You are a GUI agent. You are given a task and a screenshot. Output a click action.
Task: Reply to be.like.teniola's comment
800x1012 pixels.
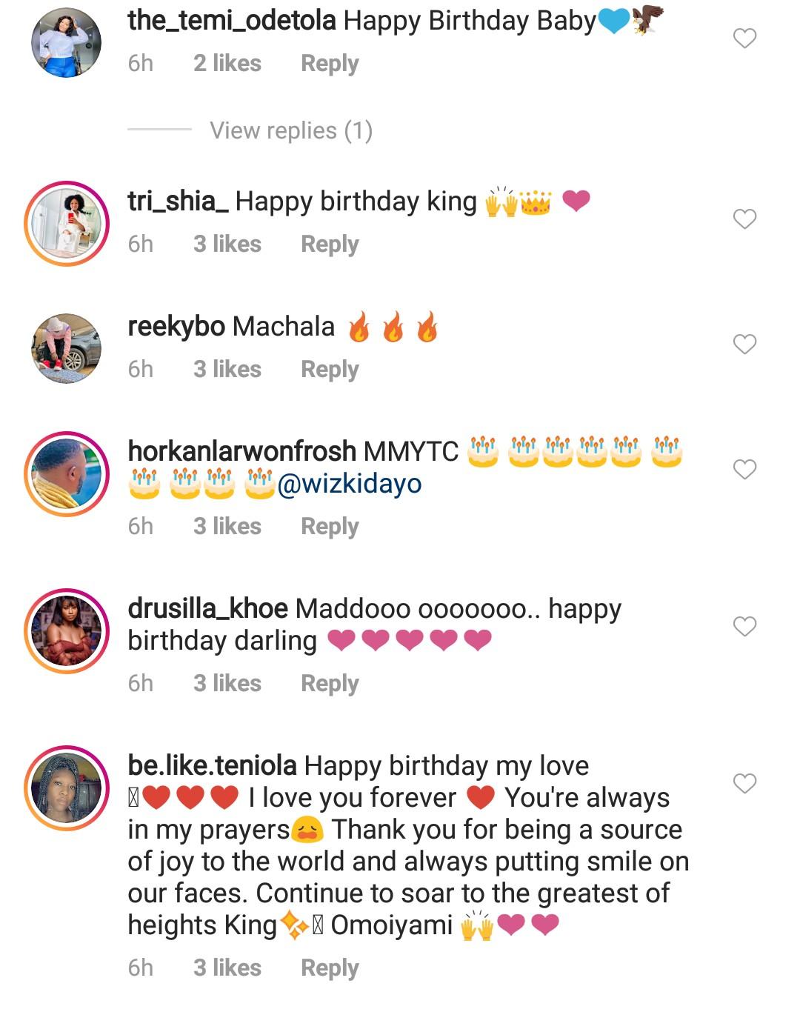click(329, 968)
